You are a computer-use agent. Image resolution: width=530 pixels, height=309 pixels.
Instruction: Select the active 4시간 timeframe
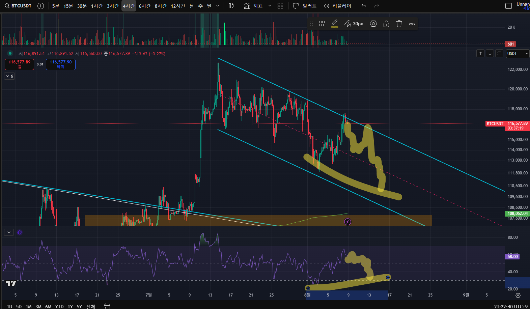(129, 6)
